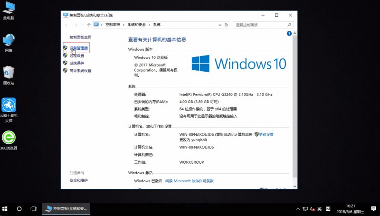Click the window title bar system icon
Screen dimensions: 380x216
[66, 15]
